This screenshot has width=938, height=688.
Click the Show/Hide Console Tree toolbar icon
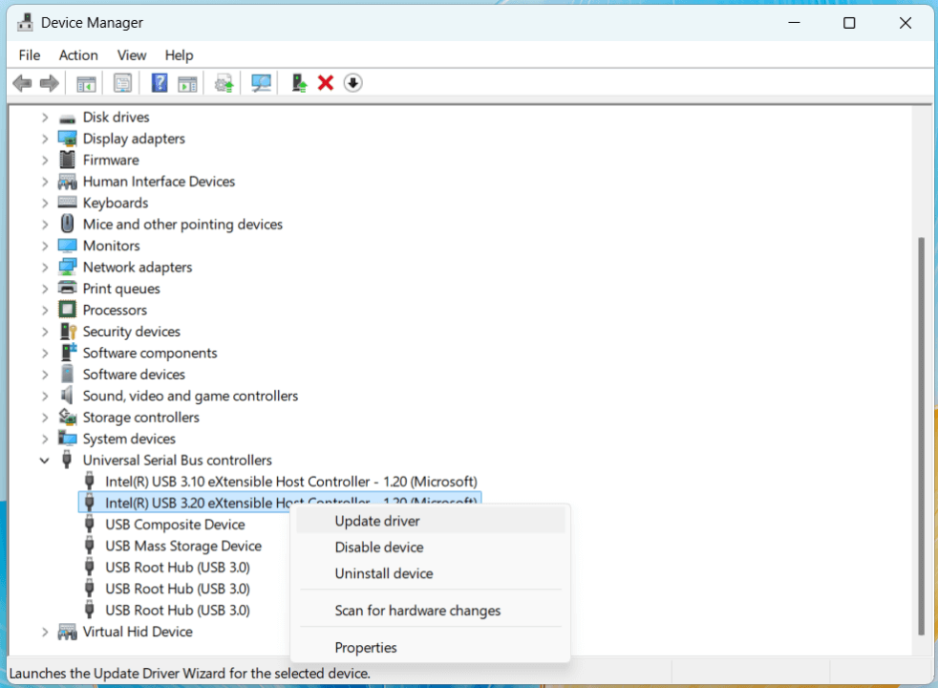(85, 83)
